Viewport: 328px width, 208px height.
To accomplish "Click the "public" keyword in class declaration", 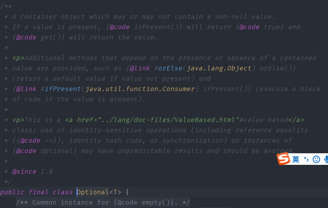I will pyautogui.click(x=12, y=192).
